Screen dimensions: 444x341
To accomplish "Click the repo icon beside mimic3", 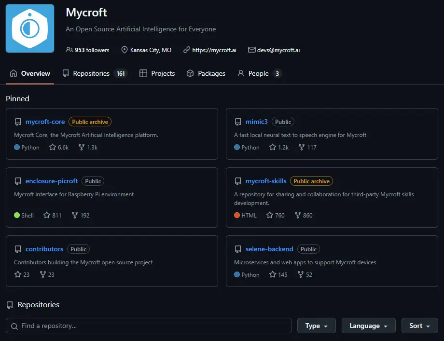I will click(238, 122).
